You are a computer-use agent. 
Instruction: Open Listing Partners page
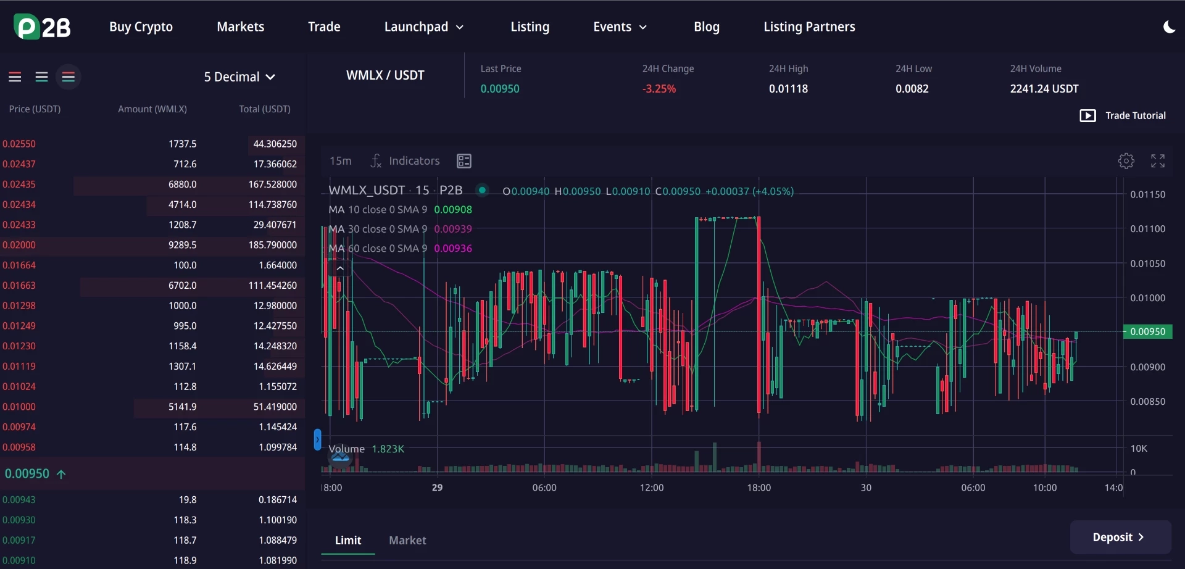[809, 27]
